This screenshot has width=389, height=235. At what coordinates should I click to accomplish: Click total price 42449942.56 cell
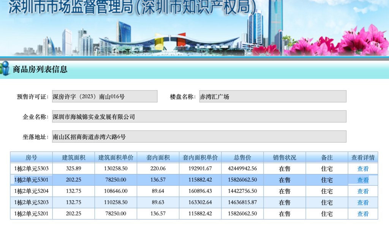coord(242,169)
